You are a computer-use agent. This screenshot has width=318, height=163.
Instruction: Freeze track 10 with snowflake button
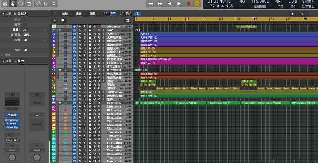click(x=95, y=59)
